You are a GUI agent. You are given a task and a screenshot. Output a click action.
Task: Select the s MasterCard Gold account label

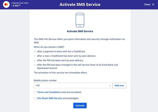[x=20, y=3]
